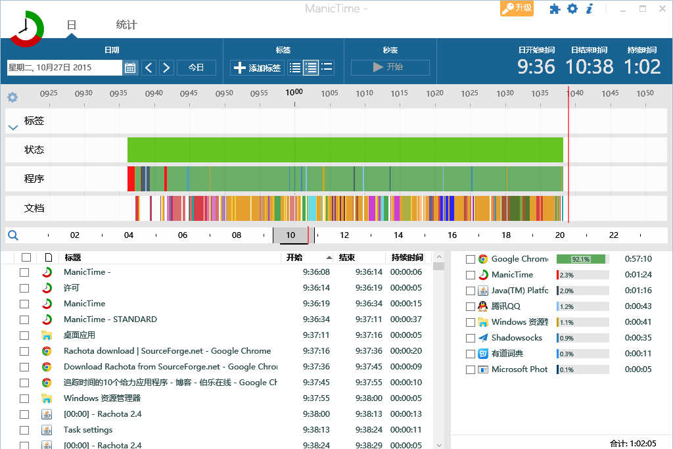Switch to the 日 tab
This screenshot has height=449, width=673.
(x=72, y=25)
